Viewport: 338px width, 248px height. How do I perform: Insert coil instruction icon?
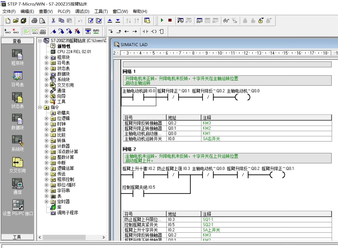[153, 31]
